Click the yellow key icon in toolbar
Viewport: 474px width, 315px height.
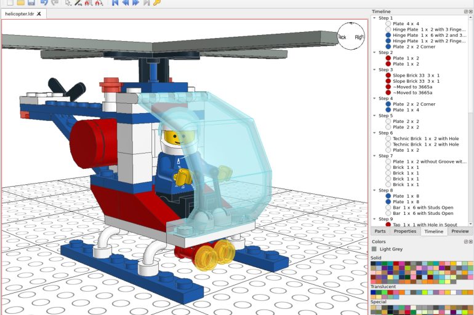click(x=156, y=2)
